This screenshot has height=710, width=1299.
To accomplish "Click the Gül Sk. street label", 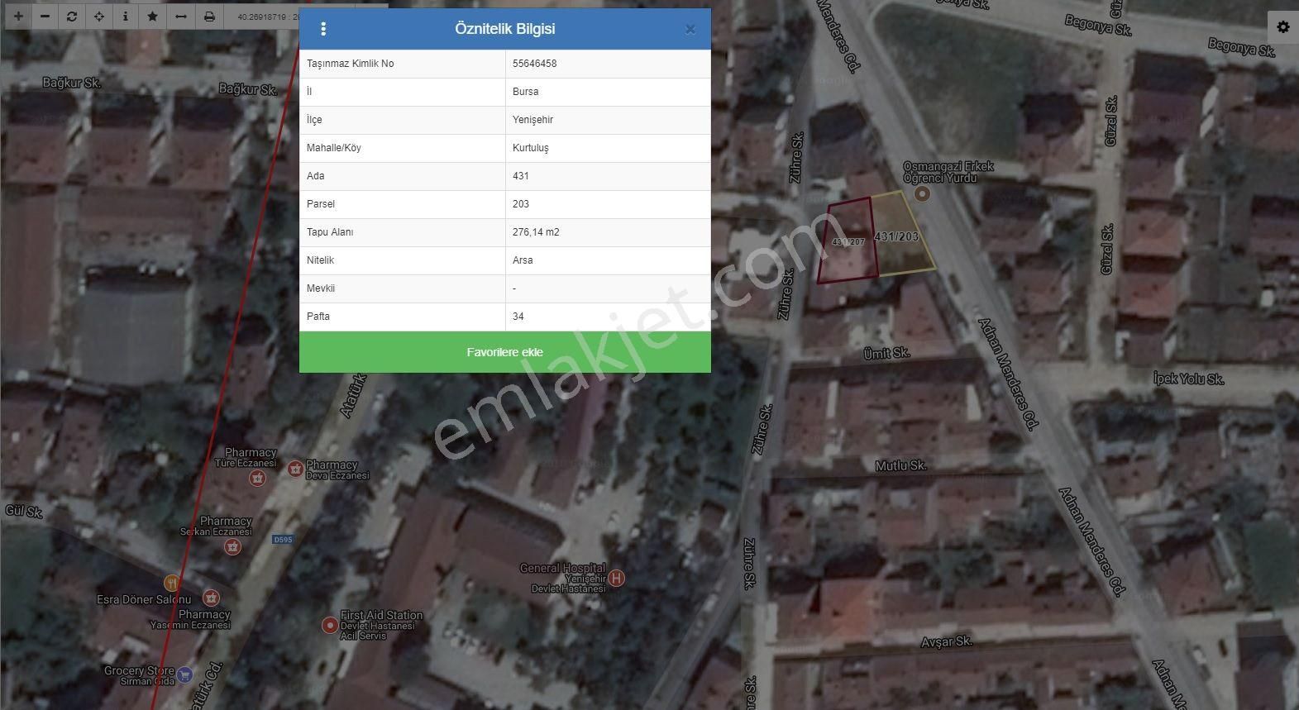I will point(24,512).
